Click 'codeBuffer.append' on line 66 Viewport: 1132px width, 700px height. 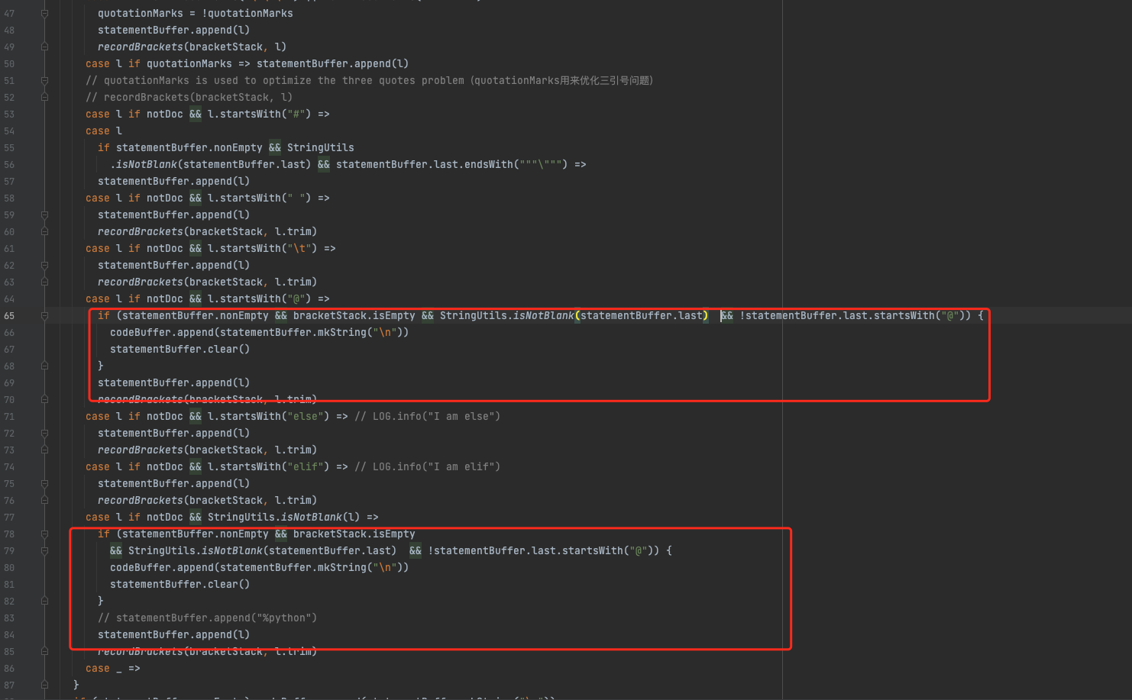162,333
